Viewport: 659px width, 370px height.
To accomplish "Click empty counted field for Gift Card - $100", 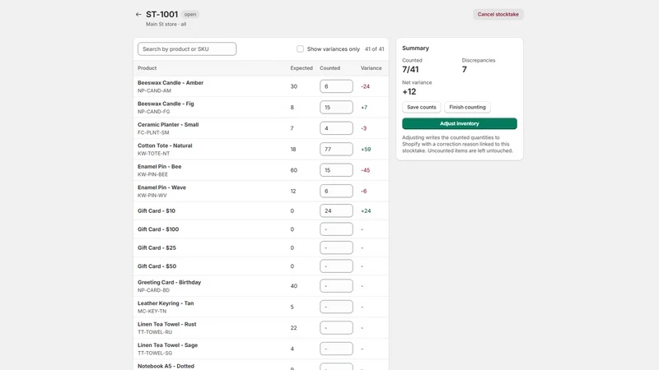I will pos(336,229).
